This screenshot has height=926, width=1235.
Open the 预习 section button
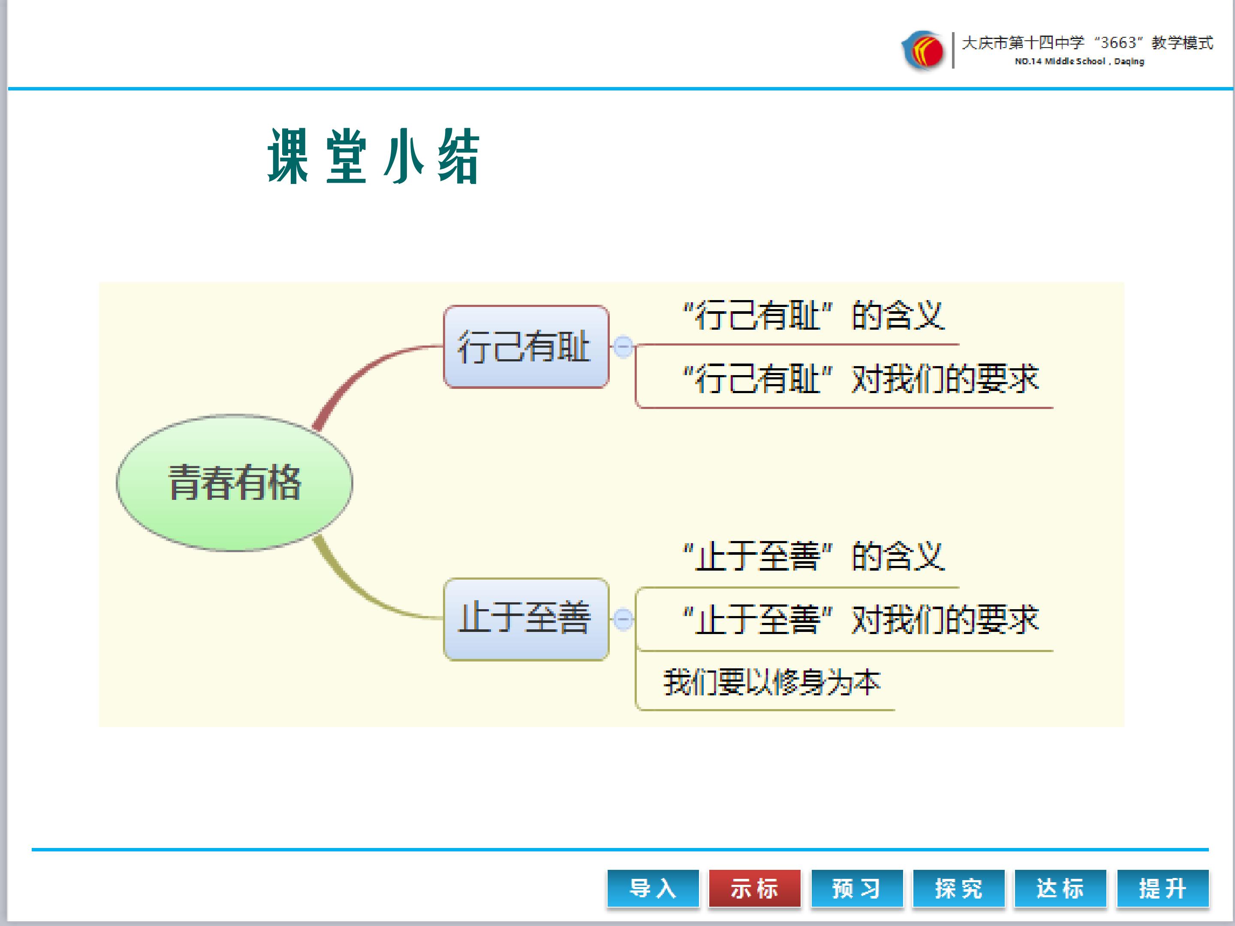pyautogui.click(x=856, y=888)
